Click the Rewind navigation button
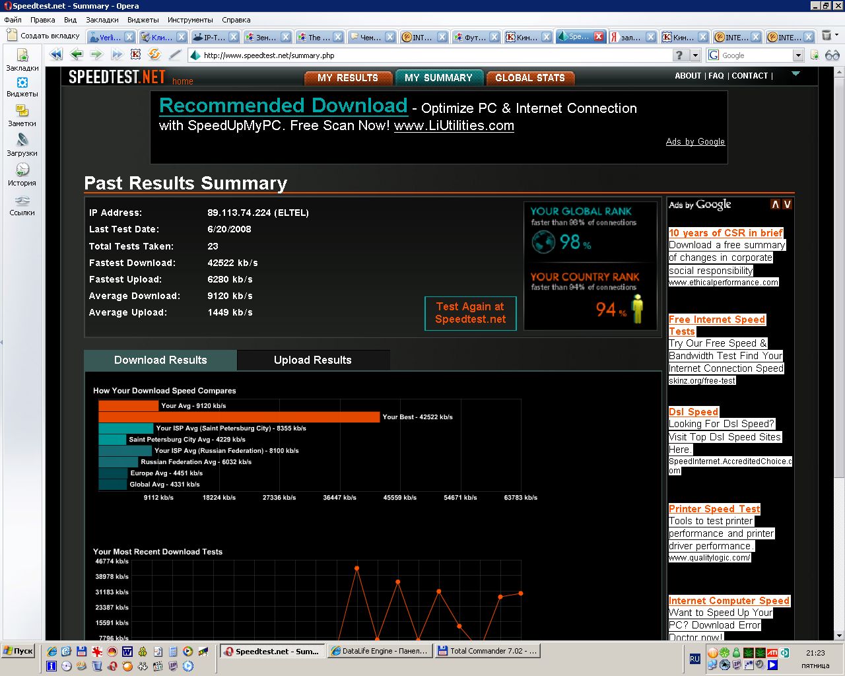 pos(56,55)
